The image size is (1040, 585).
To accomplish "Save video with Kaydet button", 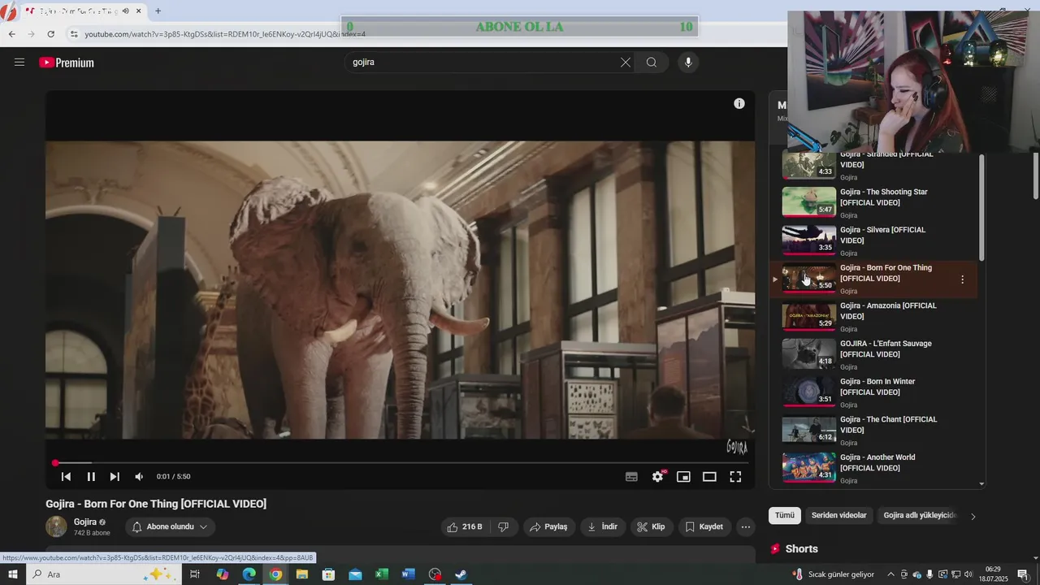I will (704, 527).
